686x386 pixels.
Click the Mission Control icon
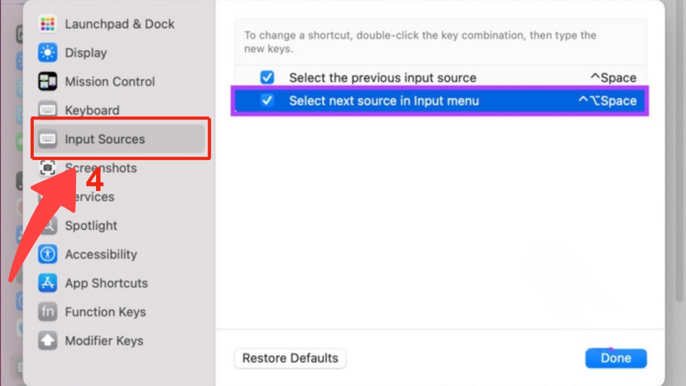[x=47, y=81]
